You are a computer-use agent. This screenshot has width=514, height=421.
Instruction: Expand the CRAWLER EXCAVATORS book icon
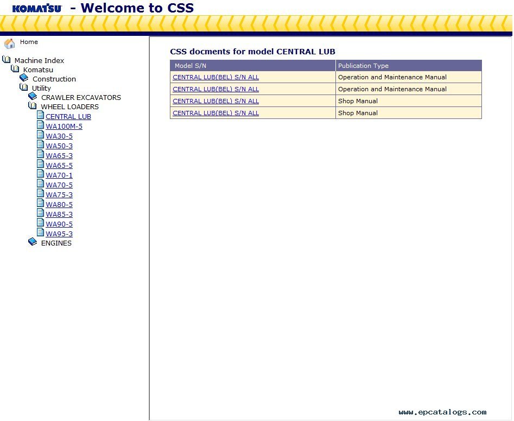33,96
